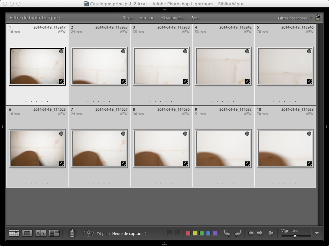
Task: Rotate photo clockwise
Action: point(238,233)
